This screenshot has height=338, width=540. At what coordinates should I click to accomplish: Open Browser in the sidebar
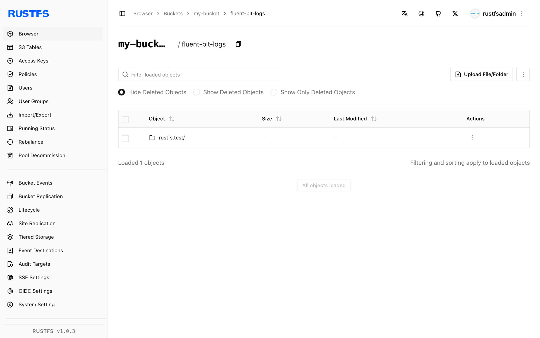53,34
